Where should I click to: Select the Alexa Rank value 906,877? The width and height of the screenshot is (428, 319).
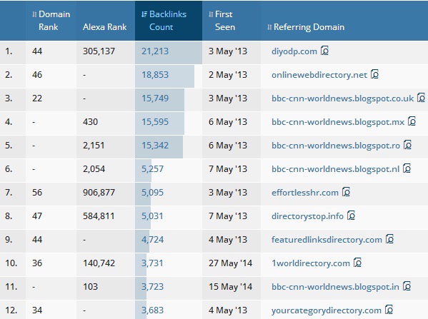[99, 193]
